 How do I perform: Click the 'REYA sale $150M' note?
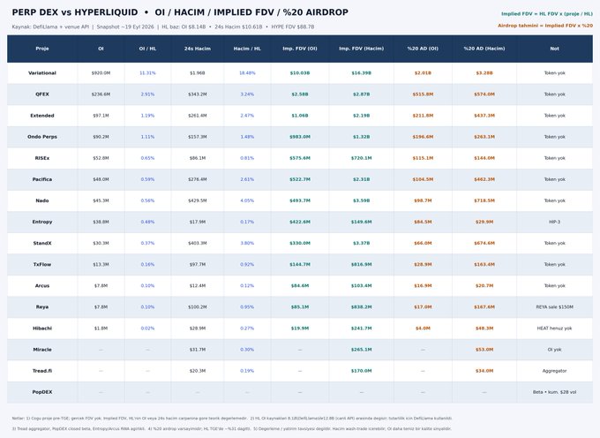click(554, 307)
